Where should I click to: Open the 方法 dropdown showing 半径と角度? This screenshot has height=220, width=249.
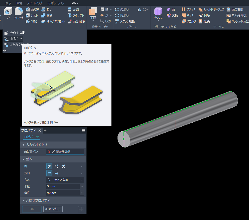coord(65,180)
